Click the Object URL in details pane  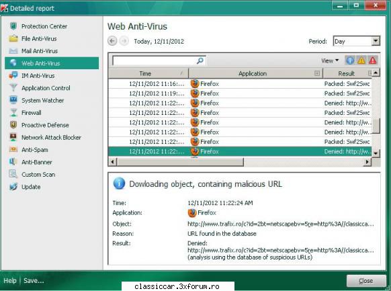click(x=281, y=224)
